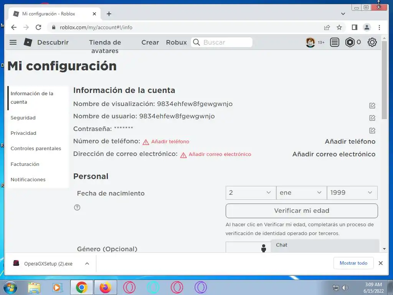
Task: Click red Añadir correo electrónico link
Action: pyautogui.click(x=220, y=154)
